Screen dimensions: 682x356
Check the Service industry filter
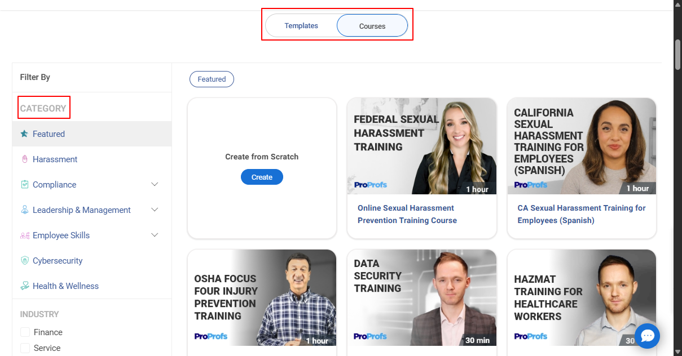[25, 348]
